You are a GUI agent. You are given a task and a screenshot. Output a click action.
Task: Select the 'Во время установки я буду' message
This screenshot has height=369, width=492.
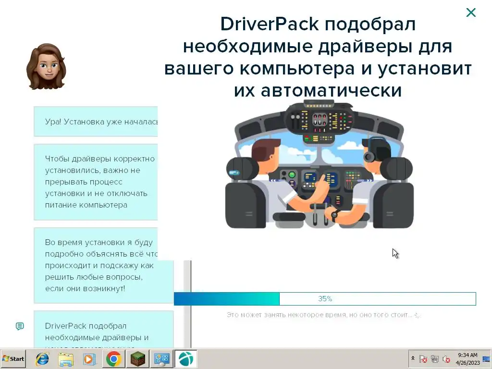coord(104,265)
